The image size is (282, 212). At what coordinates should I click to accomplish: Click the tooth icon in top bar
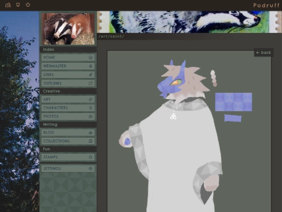(x=18, y=5)
